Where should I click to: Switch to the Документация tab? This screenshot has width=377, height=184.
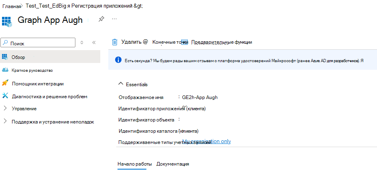pyautogui.click(x=172, y=164)
